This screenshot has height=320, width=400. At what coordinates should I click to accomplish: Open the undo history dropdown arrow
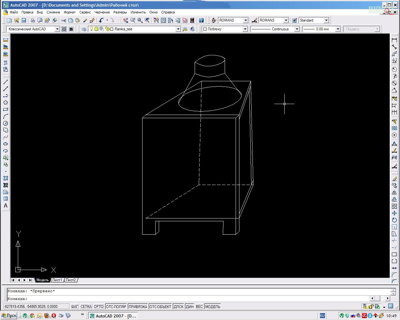pyautogui.click(x=107, y=20)
